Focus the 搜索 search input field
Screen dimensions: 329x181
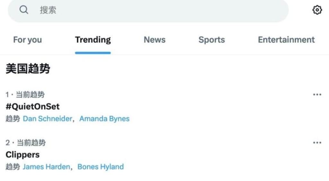click(x=148, y=10)
